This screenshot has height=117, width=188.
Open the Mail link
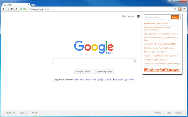tap(124, 16)
